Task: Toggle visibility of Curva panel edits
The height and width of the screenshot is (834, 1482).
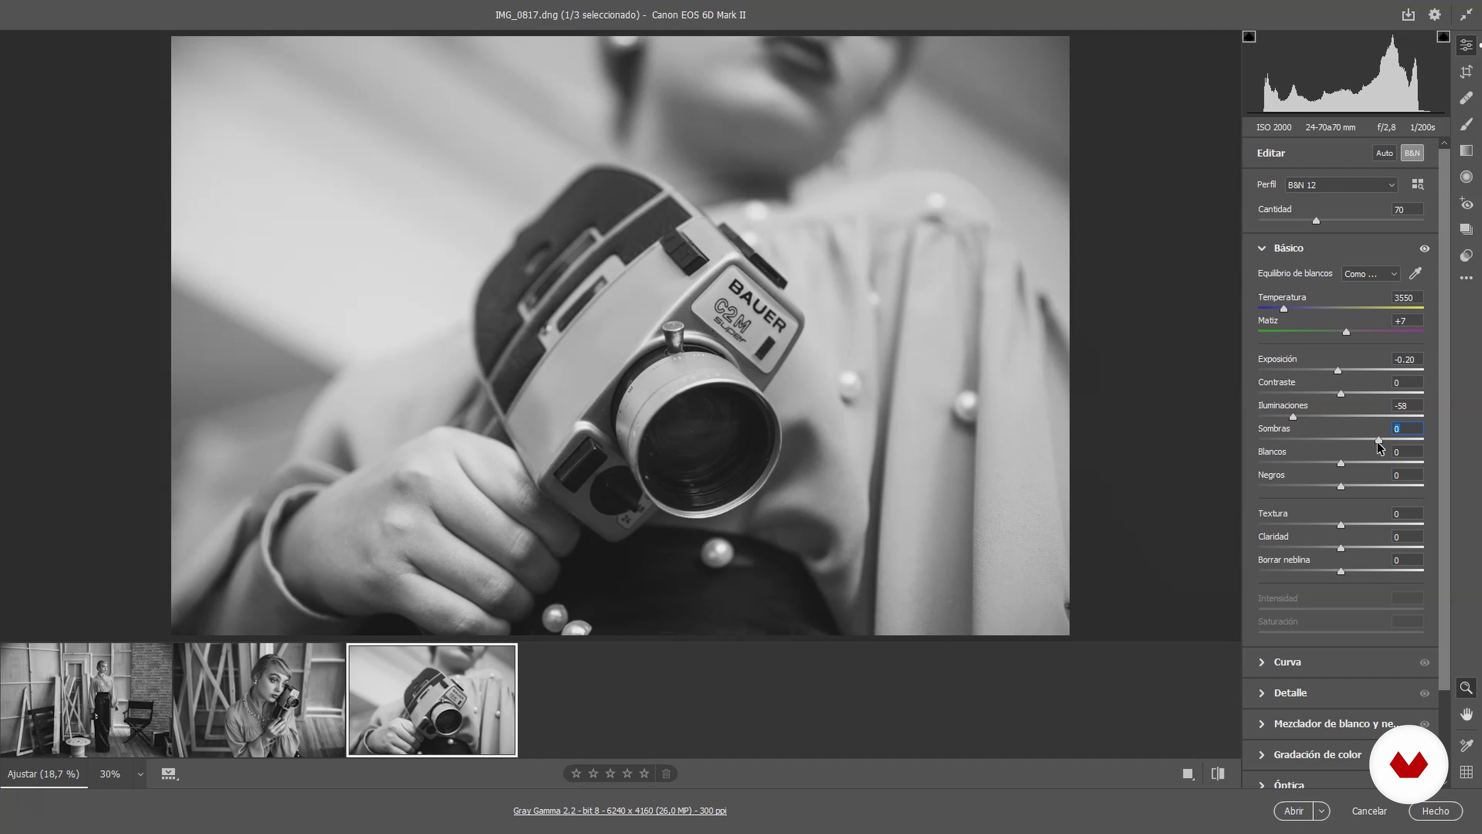Action: [1424, 663]
